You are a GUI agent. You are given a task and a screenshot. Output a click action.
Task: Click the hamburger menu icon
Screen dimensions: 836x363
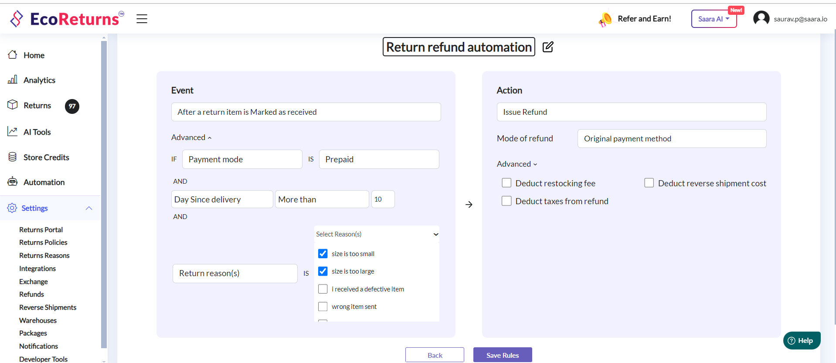(x=142, y=19)
